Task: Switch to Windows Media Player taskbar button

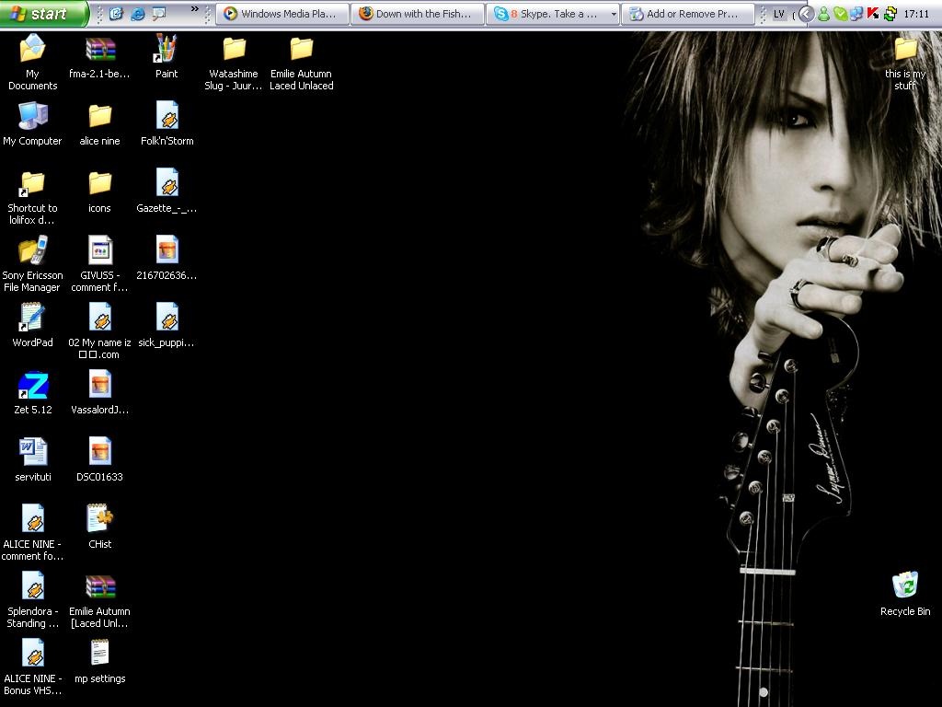Action: click(281, 13)
